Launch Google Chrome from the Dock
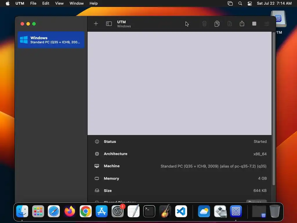Screen dimensions: 297x223 (86, 211)
